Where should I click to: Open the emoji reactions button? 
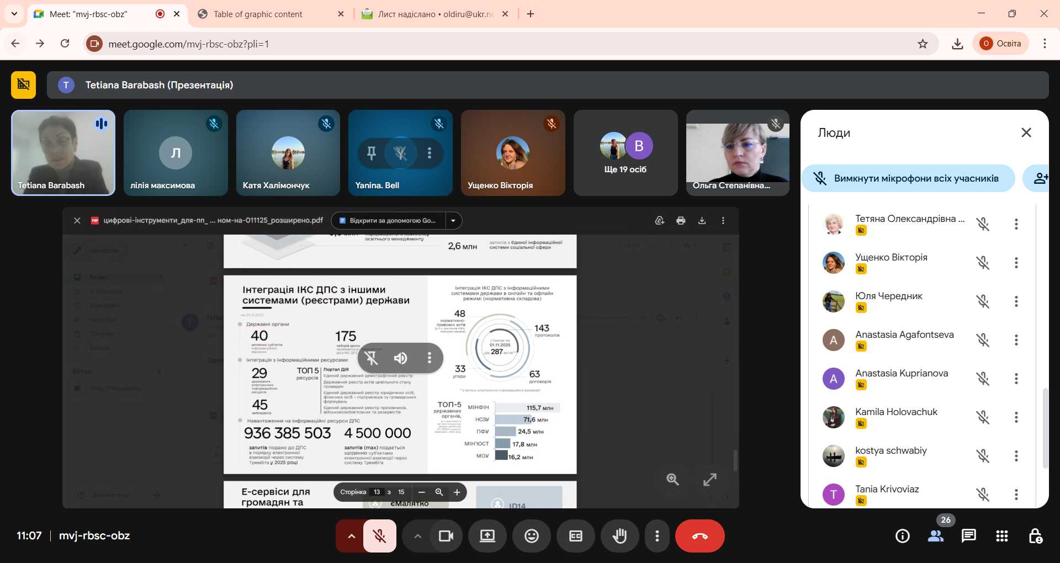(531, 536)
